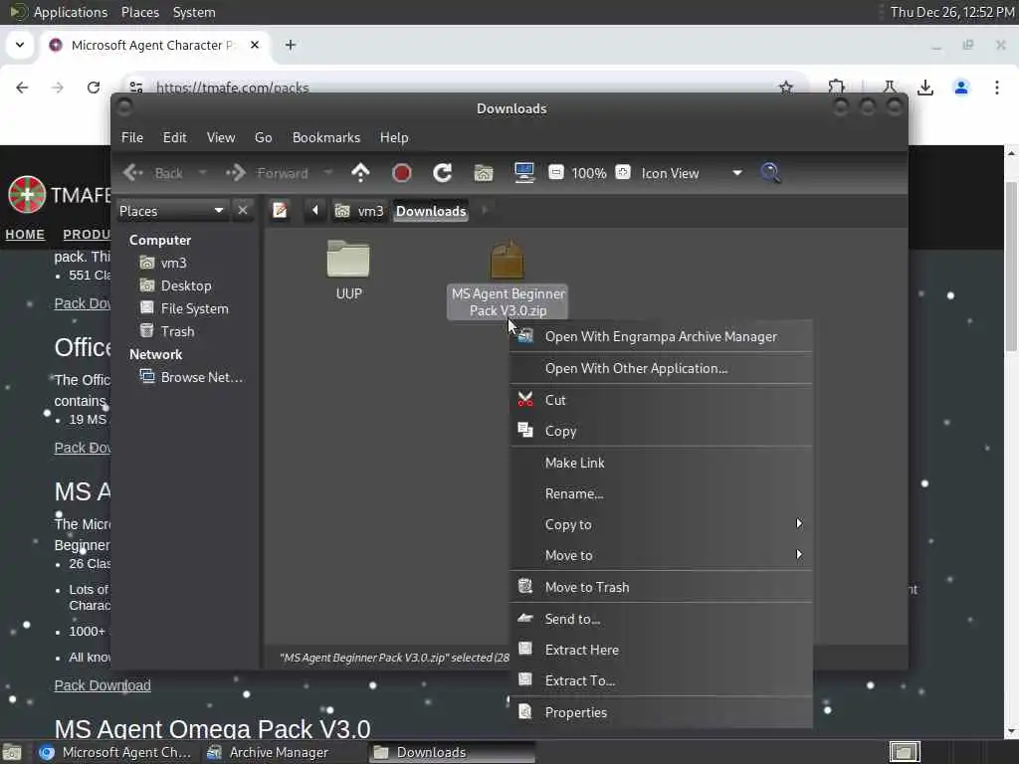This screenshot has height=764, width=1019.
Task: Open Trash in sidebar
Action: 177,331
